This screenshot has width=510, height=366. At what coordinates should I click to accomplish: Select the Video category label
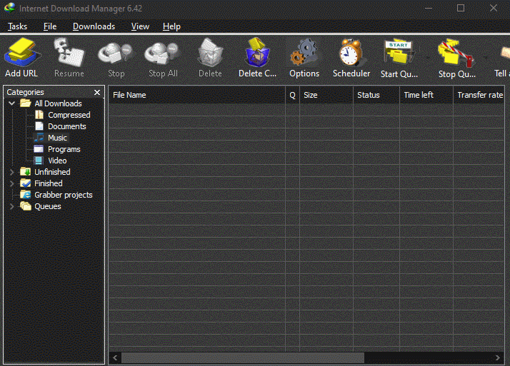click(57, 161)
